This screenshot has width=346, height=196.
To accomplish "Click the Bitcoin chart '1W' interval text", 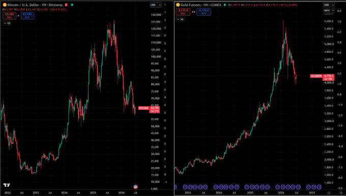I will pyautogui.click(x=44, y=5).
